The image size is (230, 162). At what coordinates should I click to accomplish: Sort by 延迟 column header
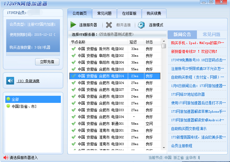[x=136, y=42]
